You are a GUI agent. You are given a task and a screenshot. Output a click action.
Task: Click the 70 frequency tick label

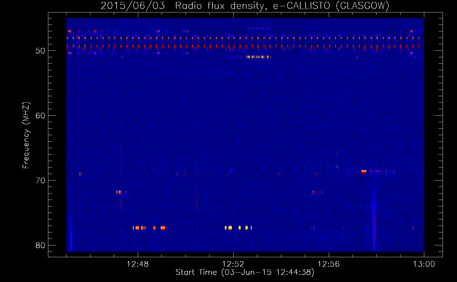[x=40, y=180]
